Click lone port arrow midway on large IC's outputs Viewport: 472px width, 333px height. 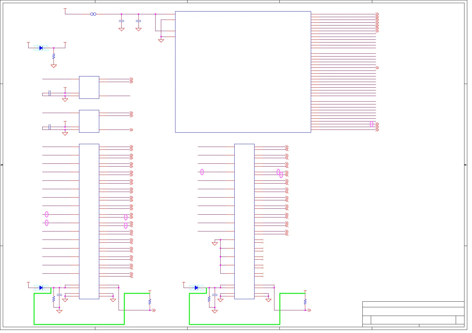click(377, 68)
